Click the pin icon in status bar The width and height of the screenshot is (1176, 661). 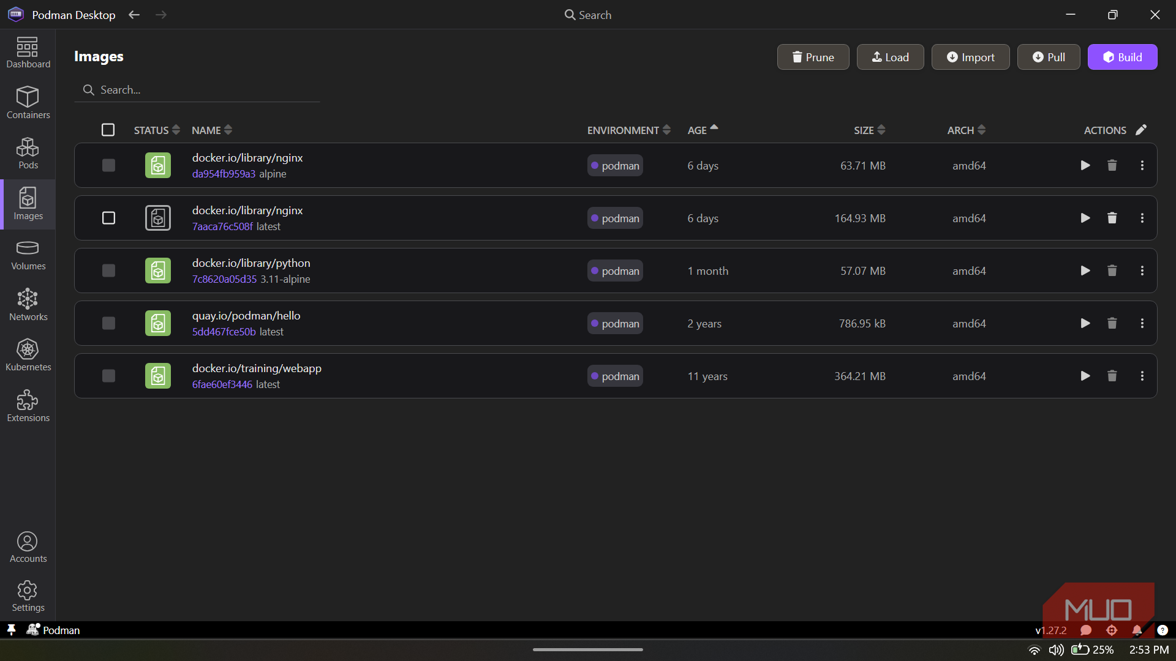coord(11,630)
